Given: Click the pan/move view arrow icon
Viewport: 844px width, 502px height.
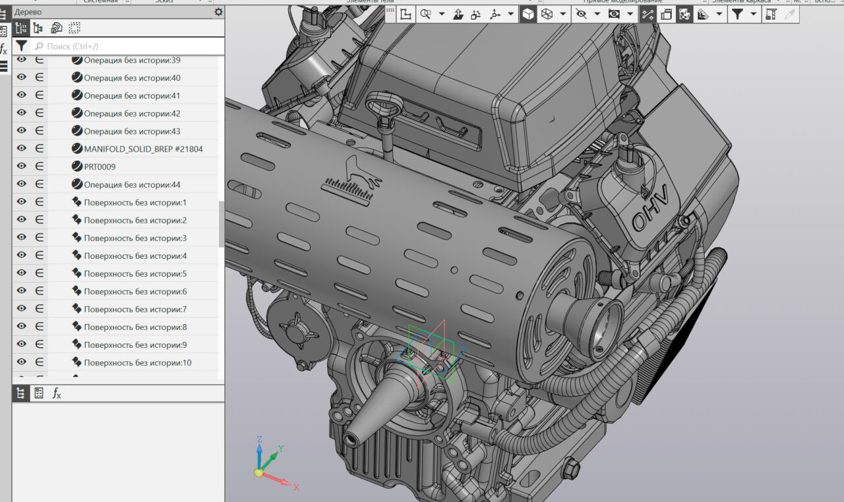Looking at the screenshot, I should (458, 14).
